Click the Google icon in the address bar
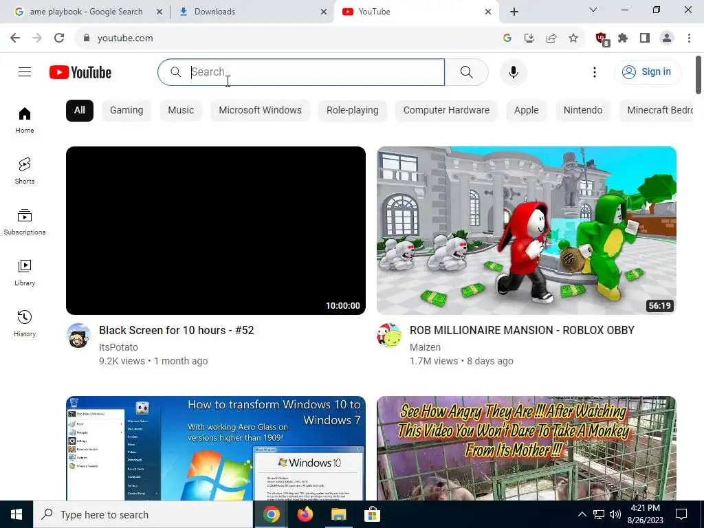 (x=507, y=38)
